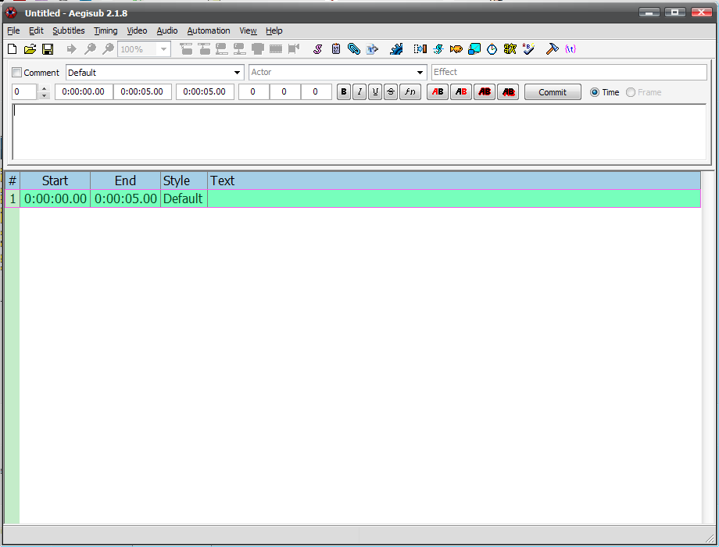The width and height of the screenshot is (719, 547).
Task: Expand the Actor dropdown
Action: click(420, 73)
